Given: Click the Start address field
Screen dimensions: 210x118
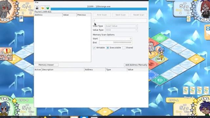Looking at the screenshot, I should (x=115, y=39).
